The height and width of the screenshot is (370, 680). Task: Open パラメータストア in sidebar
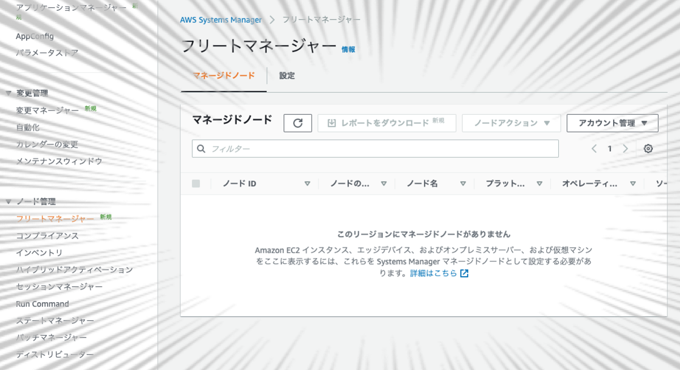47,53
